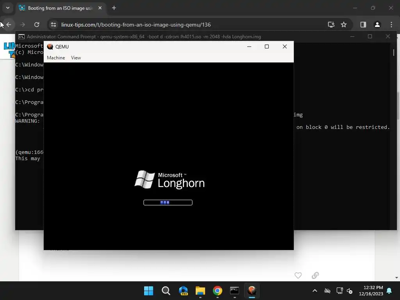Open a new Chrome tab
The height and width of the screenshot is (300, 400).
click(x=114, y=8)
